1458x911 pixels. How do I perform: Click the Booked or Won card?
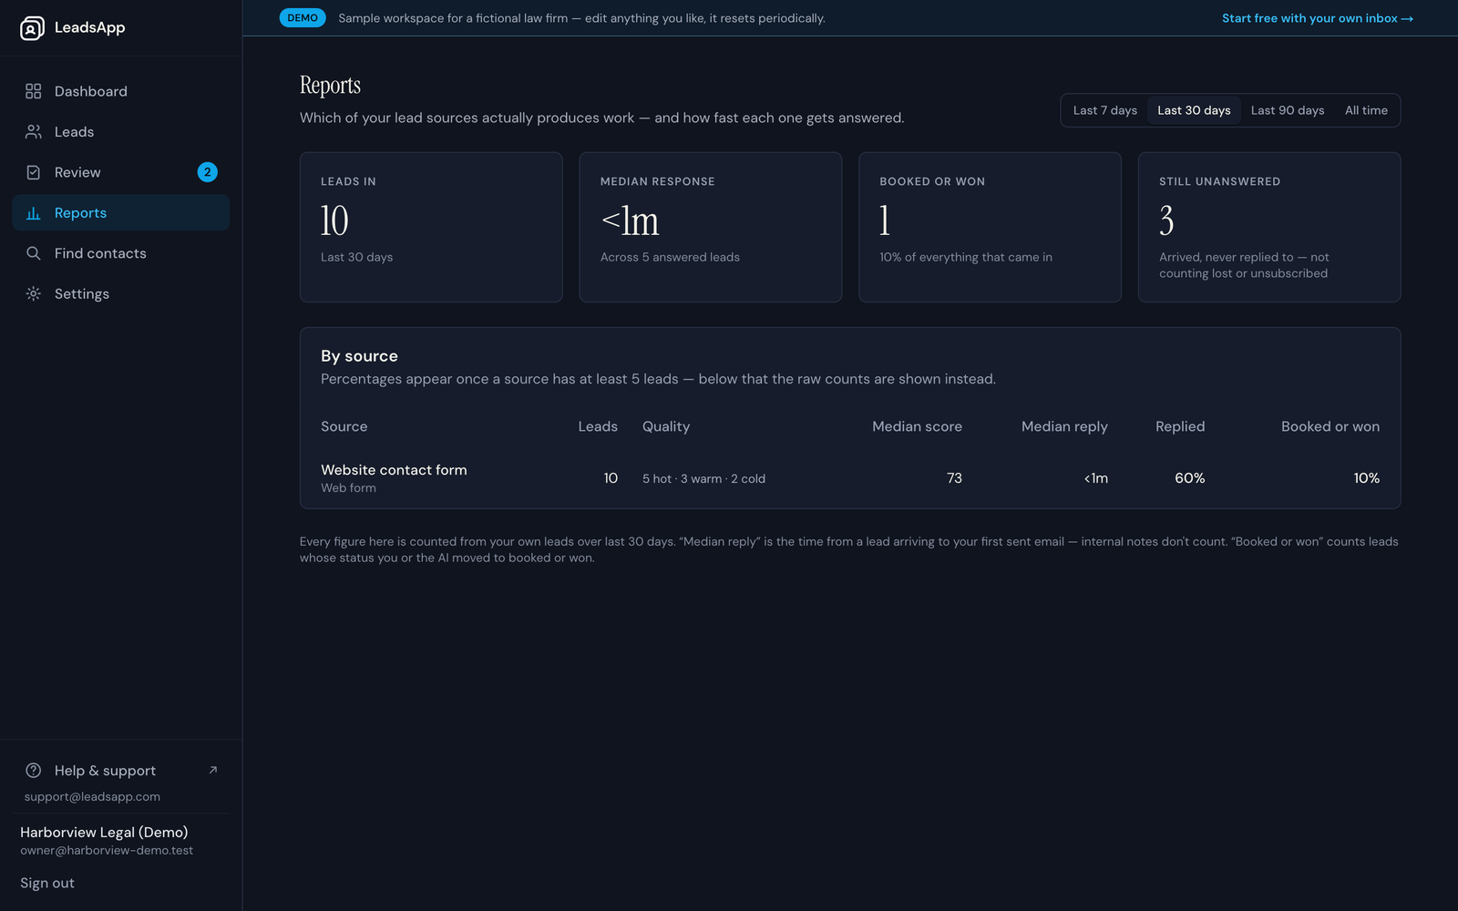[990, 227]
